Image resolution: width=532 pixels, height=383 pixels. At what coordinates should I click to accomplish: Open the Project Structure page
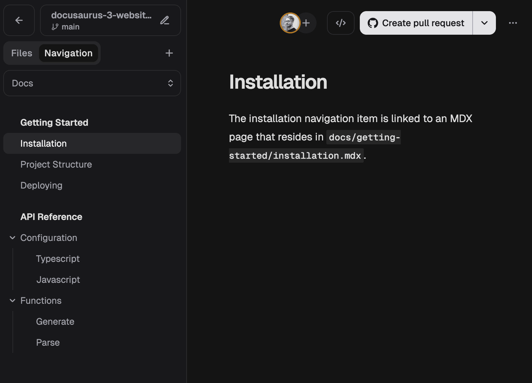pyautogui.click(x=56, y=164)
